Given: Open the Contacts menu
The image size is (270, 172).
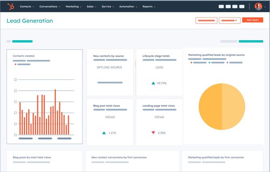Looking at the screenshot, I should (27, 7).
